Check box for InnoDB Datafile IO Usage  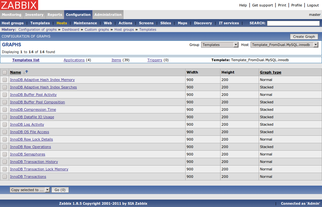(5, 117)
